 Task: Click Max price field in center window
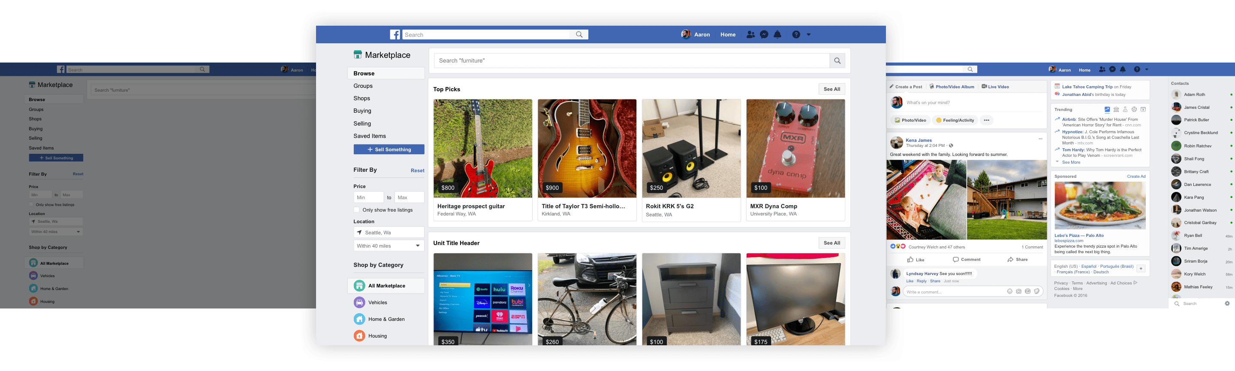[410, 197]
